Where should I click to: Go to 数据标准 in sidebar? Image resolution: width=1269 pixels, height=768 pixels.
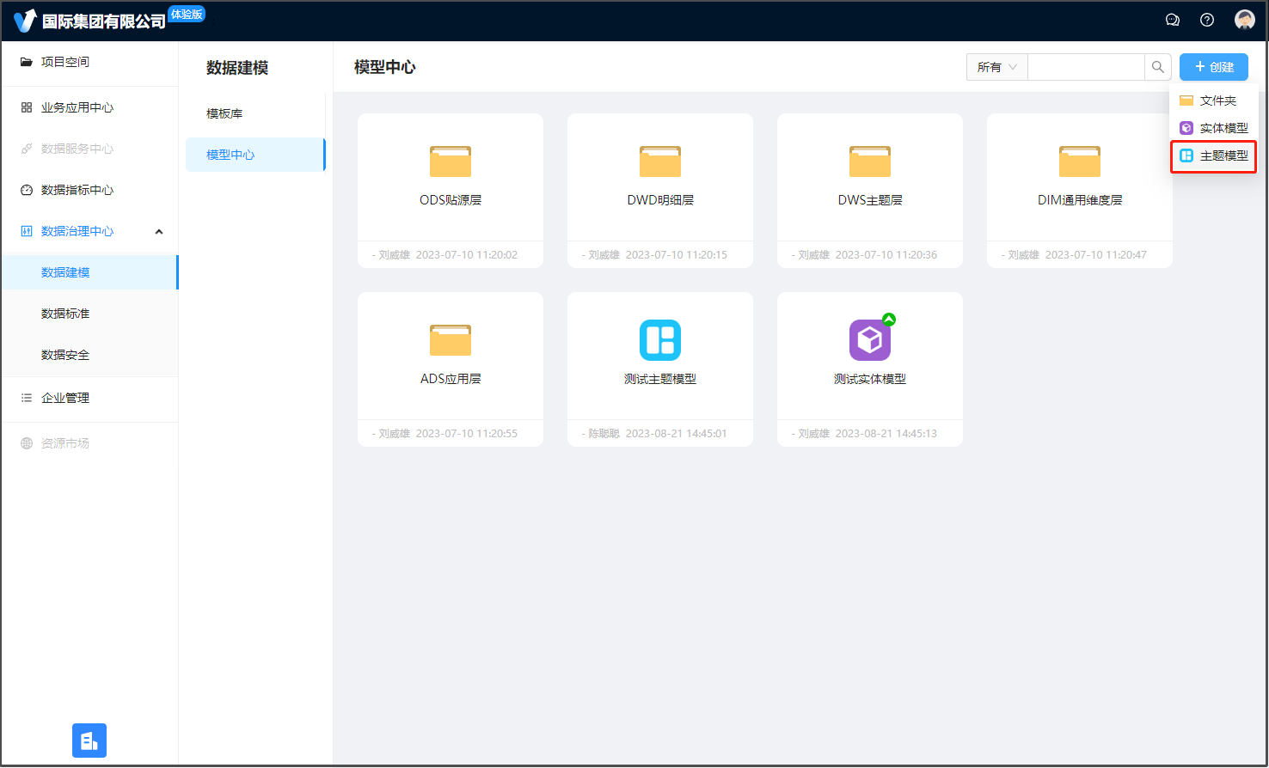tap(65, 314)
